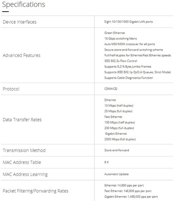Image resolution: width=173 pixels, height=201 pixels.
Task: Click the Advanced Features row label
Action: click(22, 55)
